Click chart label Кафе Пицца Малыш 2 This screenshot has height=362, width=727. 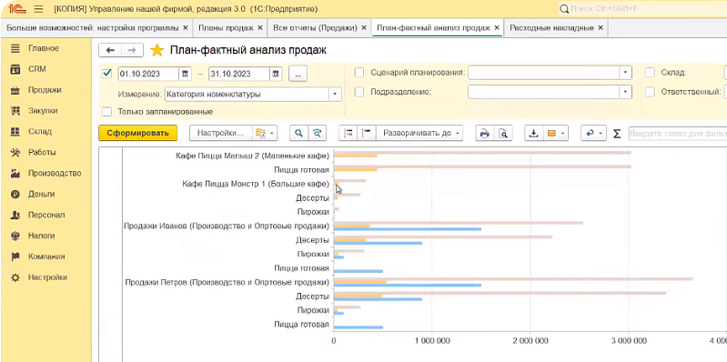[x=252, y=156]
